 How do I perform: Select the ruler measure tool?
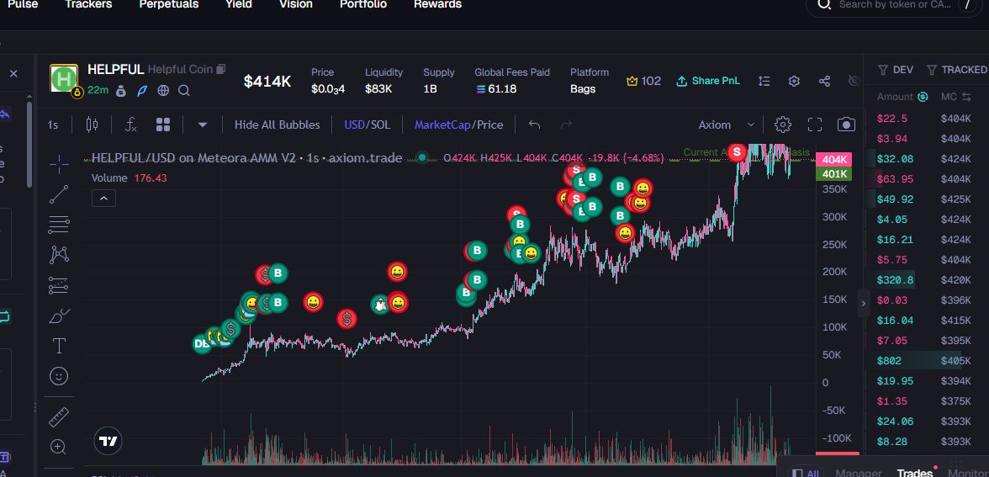coord(59,417)
